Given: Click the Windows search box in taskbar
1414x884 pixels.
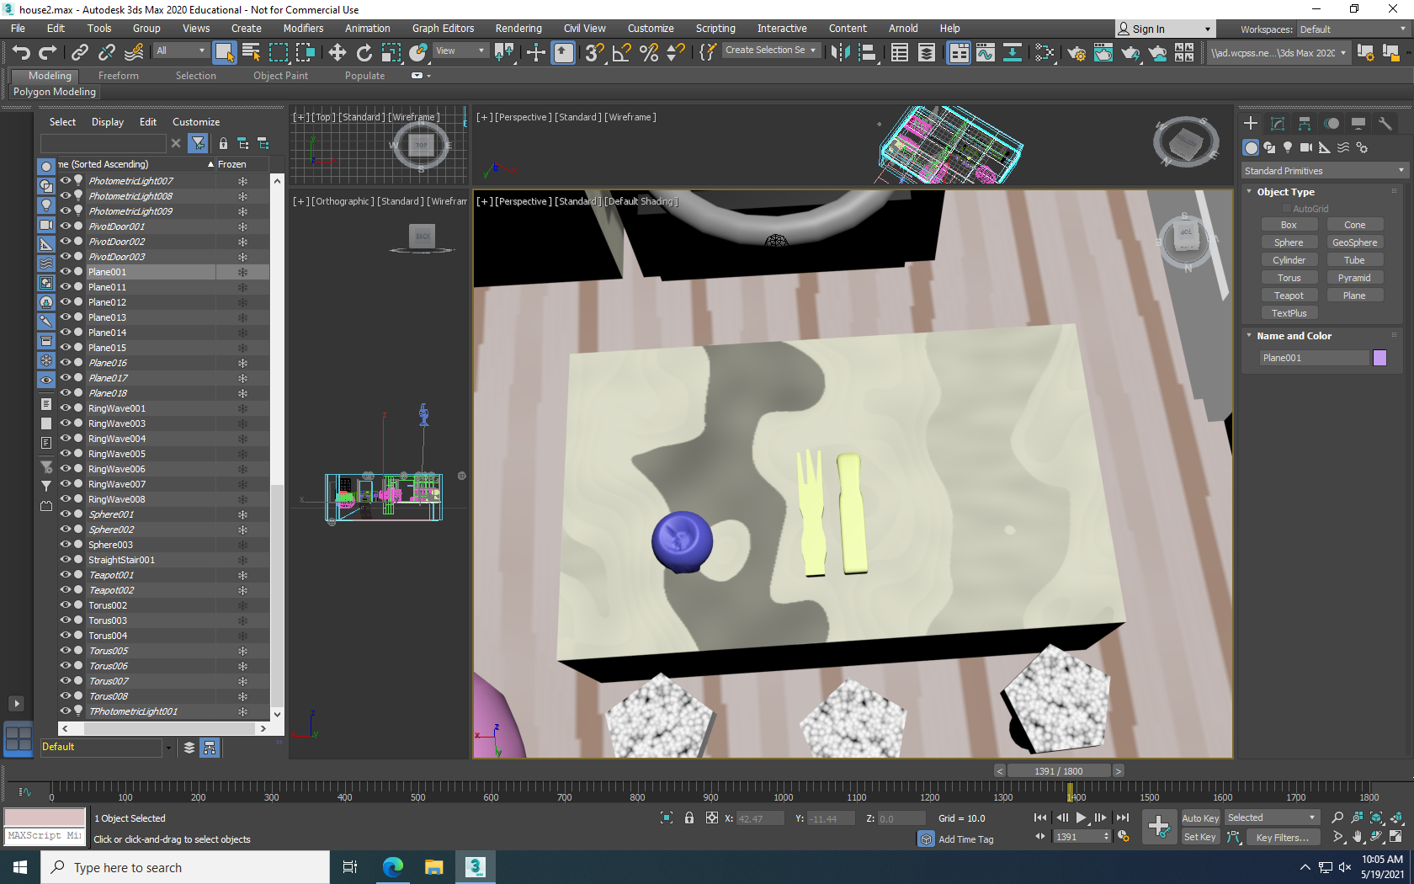Looking at the screenshot, I should click(185, 867).
